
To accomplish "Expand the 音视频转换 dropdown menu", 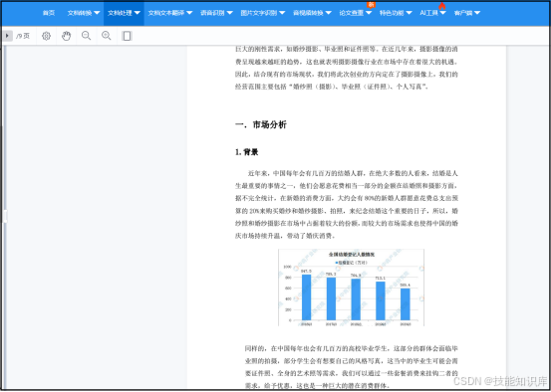I will [x=312, y=13].
